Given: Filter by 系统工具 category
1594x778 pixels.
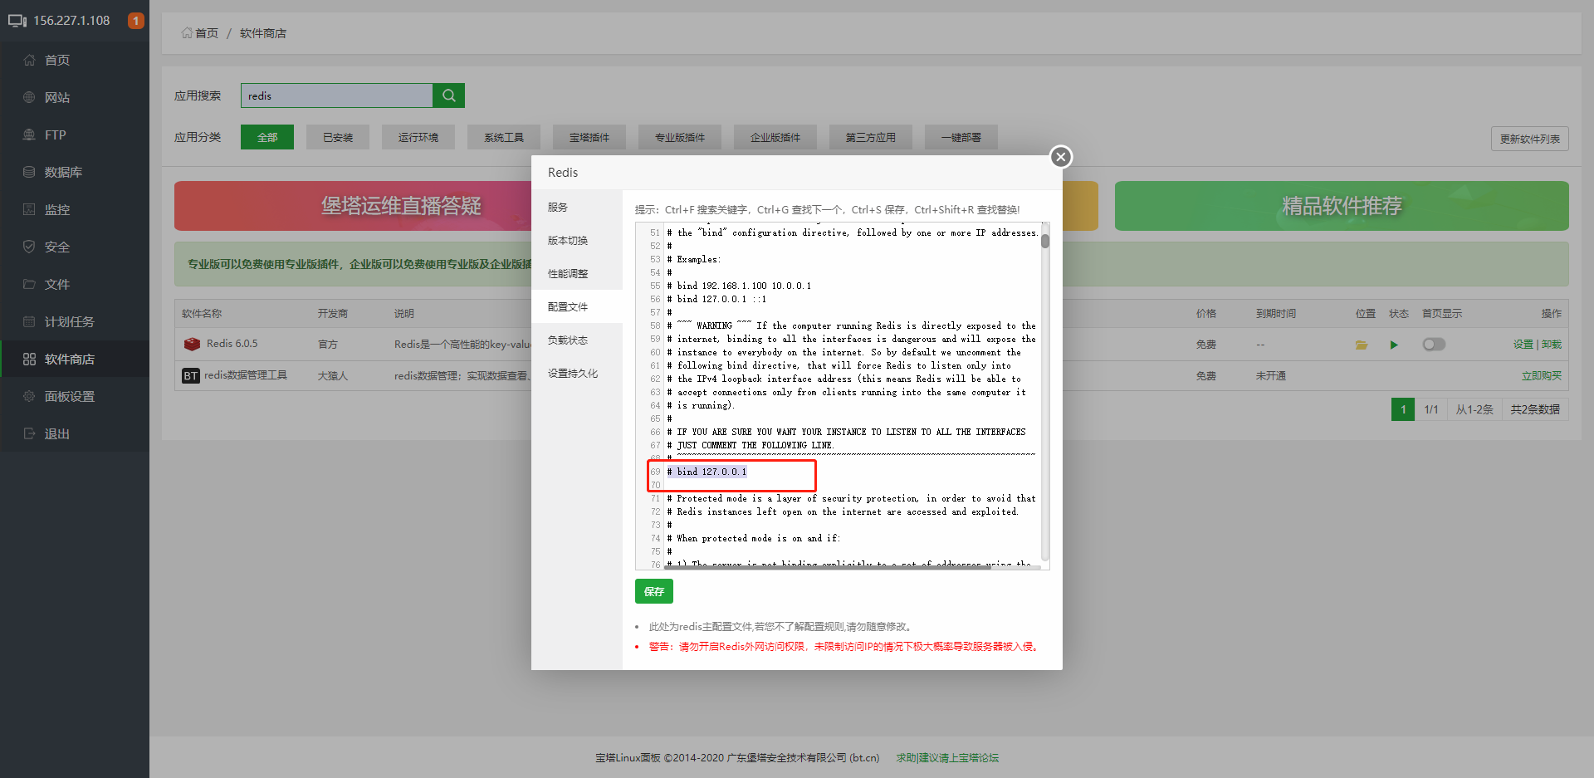Looking at the screenshot, I should click(x=504, y=137).
